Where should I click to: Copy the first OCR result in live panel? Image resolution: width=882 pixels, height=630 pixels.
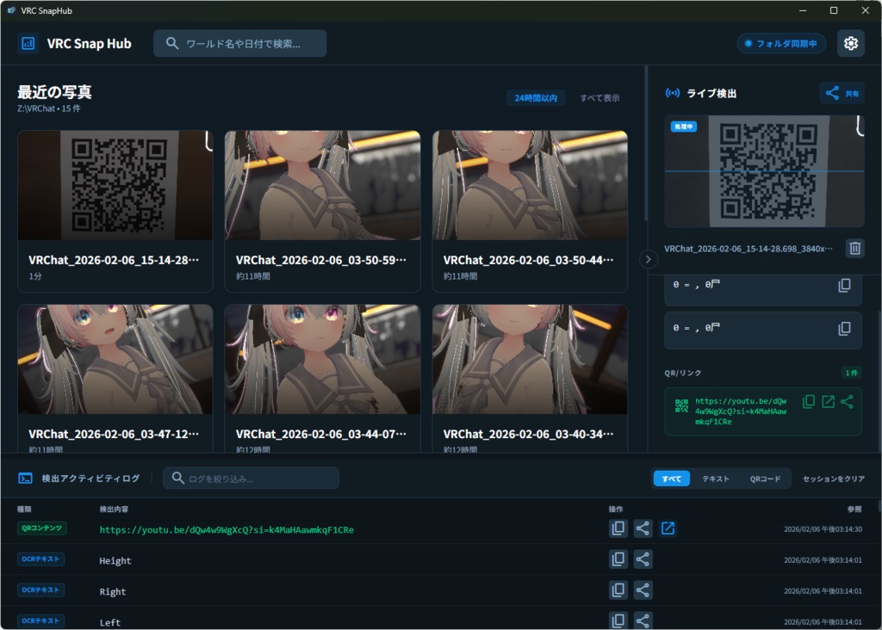[x=844, y=285]
